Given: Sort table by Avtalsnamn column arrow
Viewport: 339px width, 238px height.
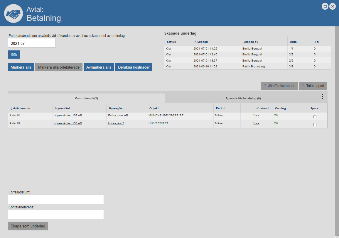Looking at the screenshot, I should [11, 108].
